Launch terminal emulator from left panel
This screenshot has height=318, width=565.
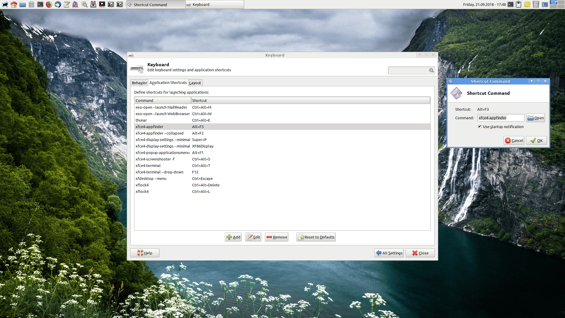40,4
